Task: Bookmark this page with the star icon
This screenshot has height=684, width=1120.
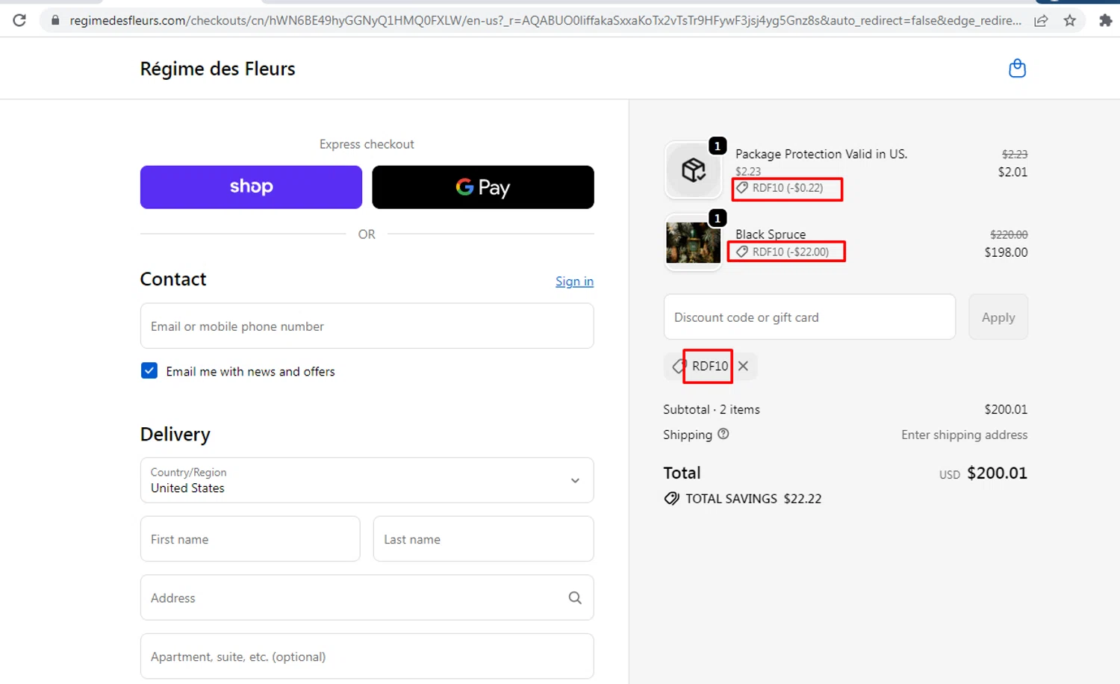Action: pos(1070,21)
